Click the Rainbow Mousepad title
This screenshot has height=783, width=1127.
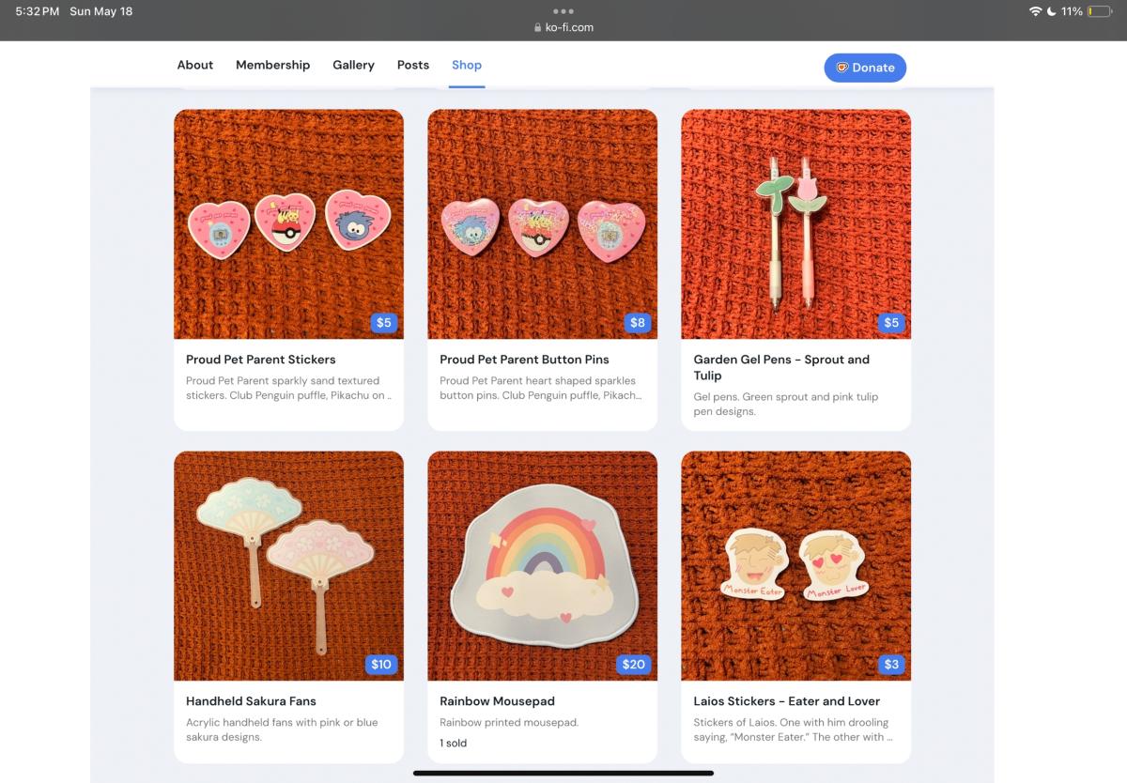coord(497,701)
